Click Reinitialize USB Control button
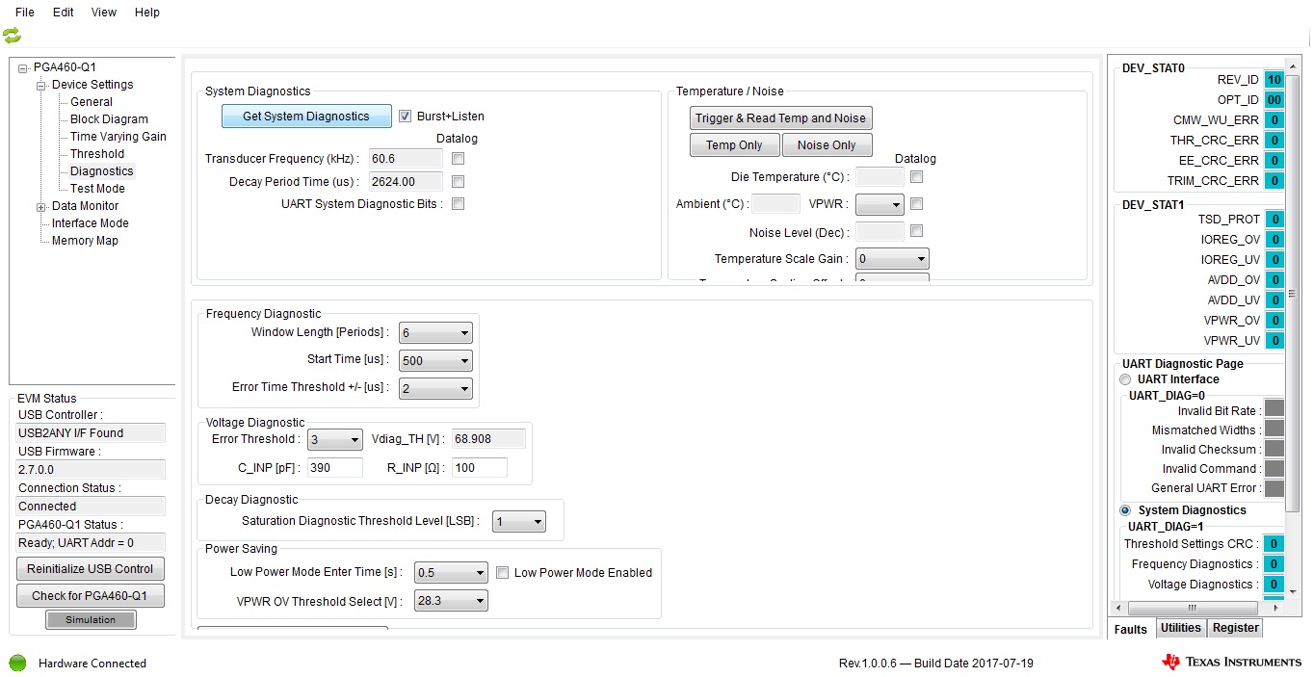The image size is (1313, 677). [91, 569]
